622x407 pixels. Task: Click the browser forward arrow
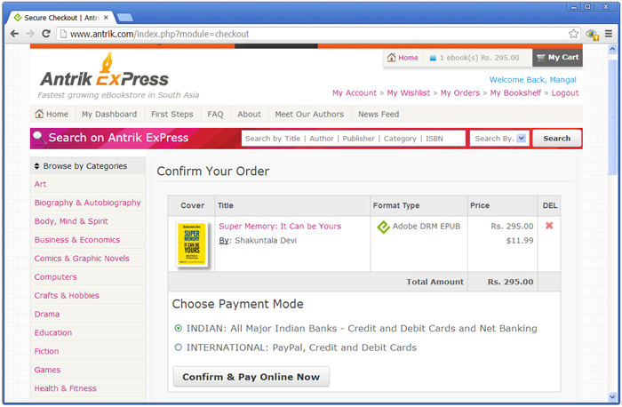pyautogui.click(x=30, y=34)
